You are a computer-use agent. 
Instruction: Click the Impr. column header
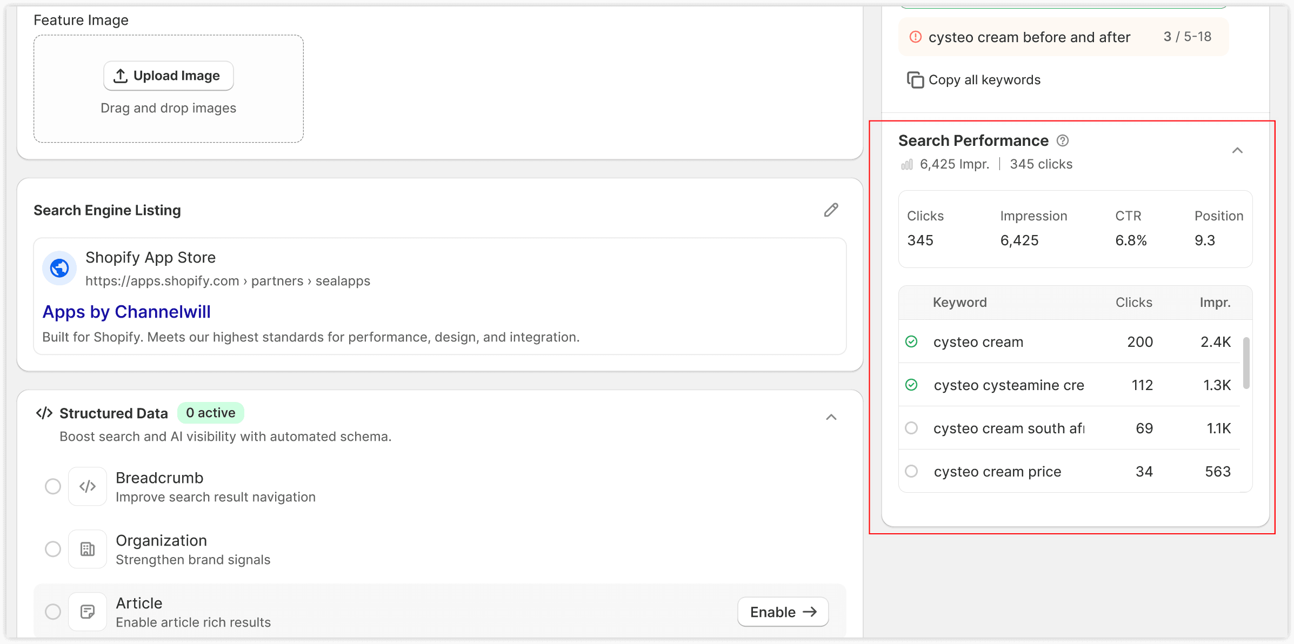1215,303
